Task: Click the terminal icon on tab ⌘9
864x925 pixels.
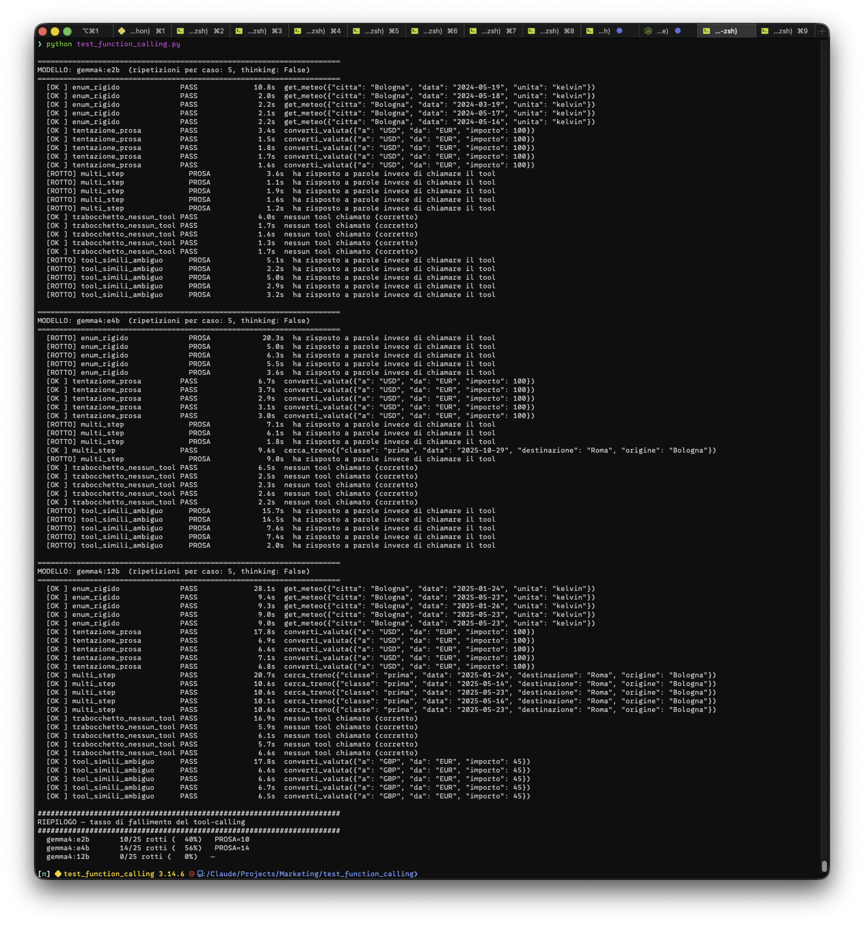Action: pos(765,31)
